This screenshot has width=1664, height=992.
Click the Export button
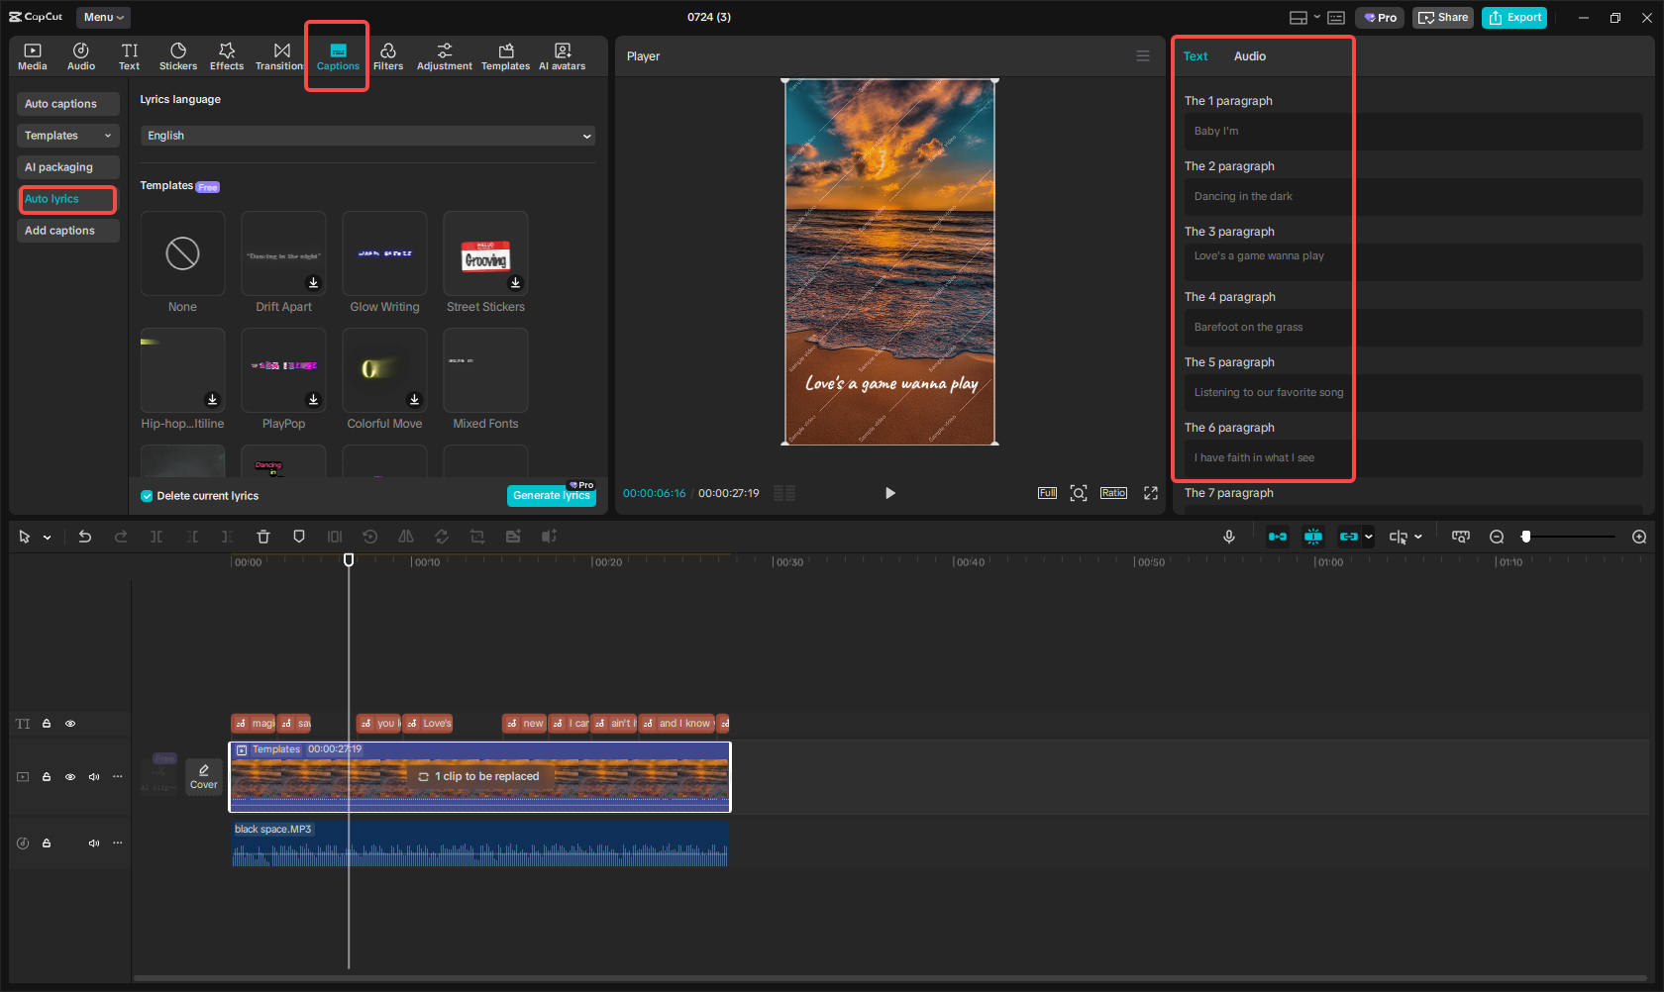tap(1513, 17)
